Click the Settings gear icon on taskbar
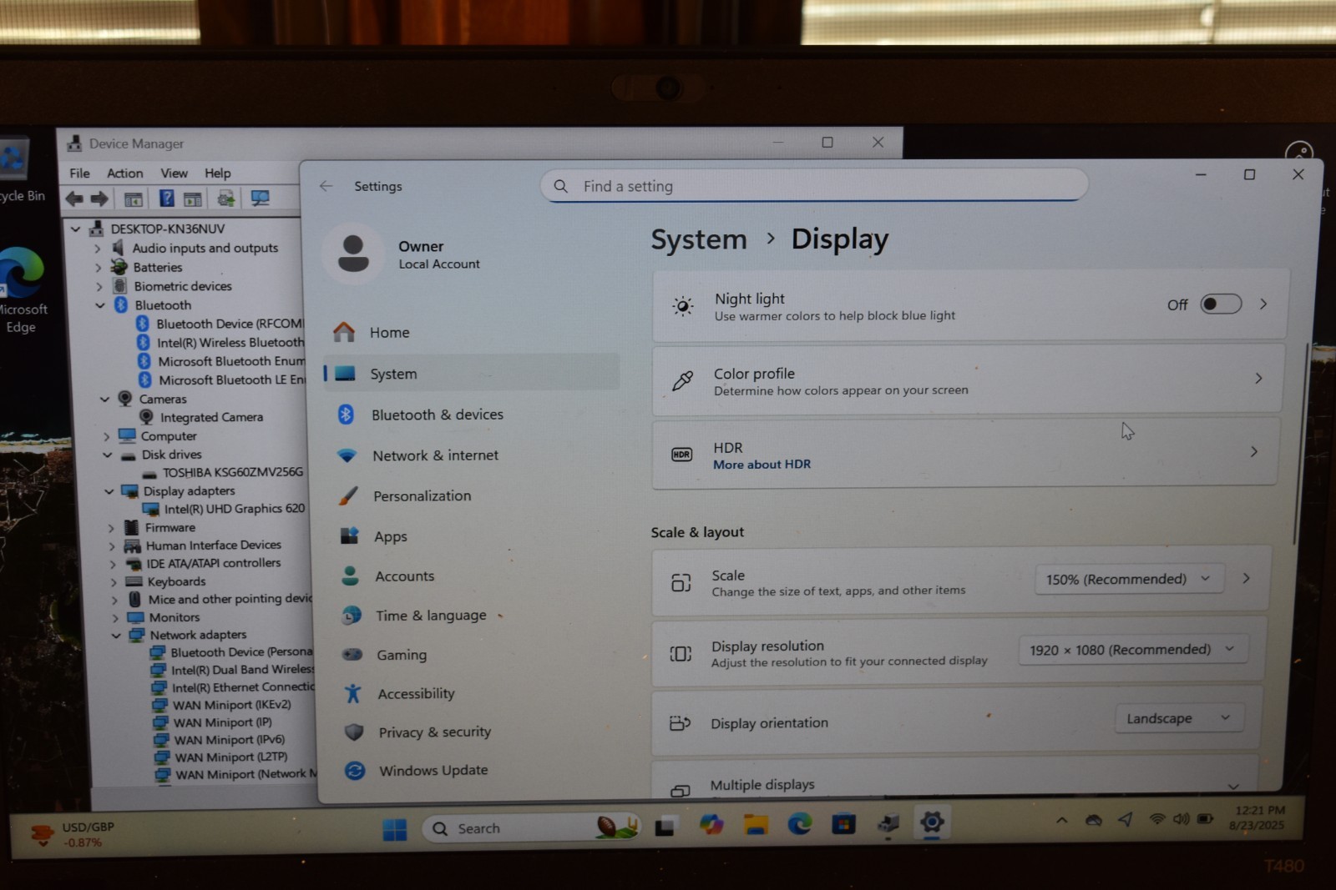This screenshot has width=1336, height=890. coord(932,822)
